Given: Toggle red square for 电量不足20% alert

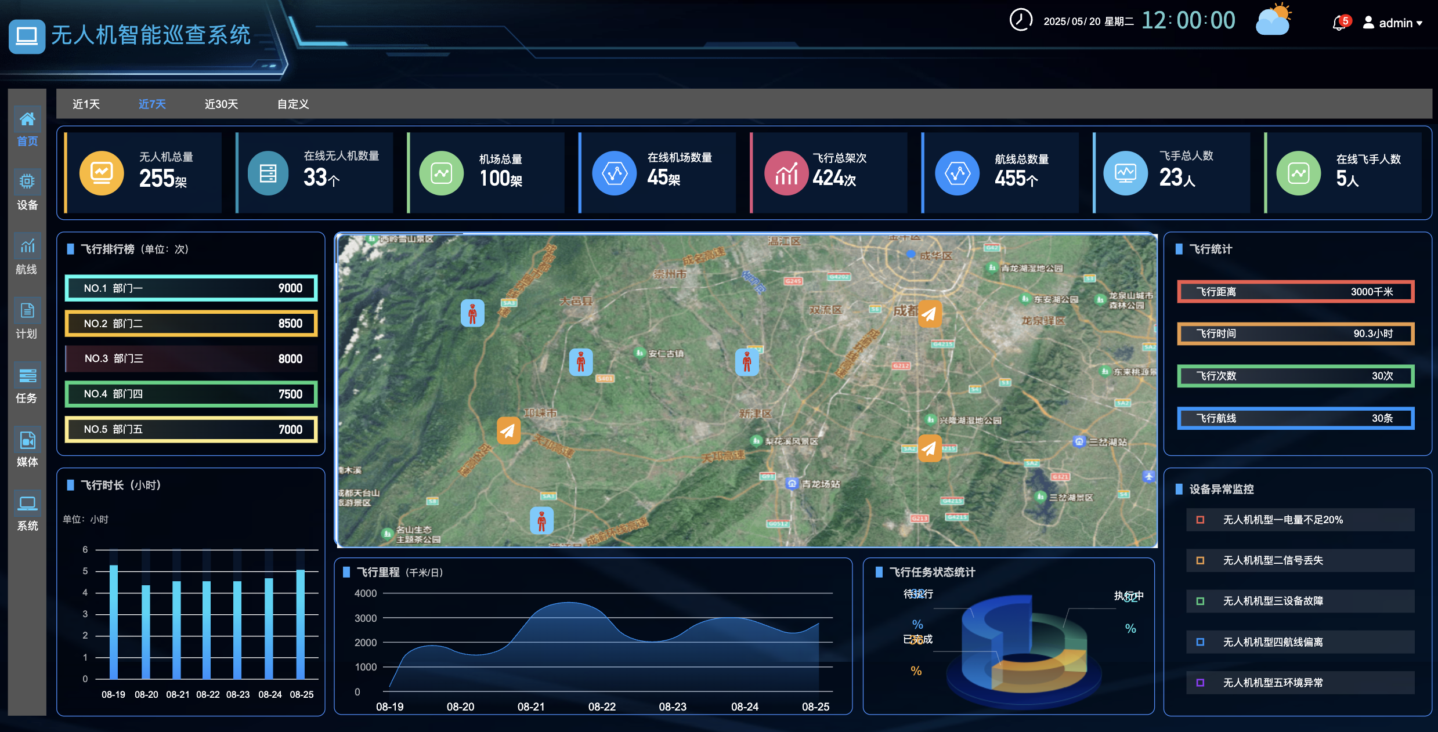Looking at the screenshot, I should tap(1200, 520).
